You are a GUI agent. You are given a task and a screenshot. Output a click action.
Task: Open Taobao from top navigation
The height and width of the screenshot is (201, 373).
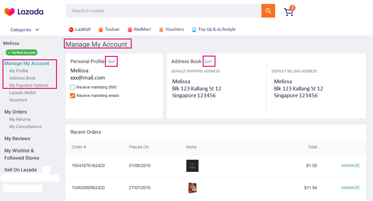tap(112, 30)
